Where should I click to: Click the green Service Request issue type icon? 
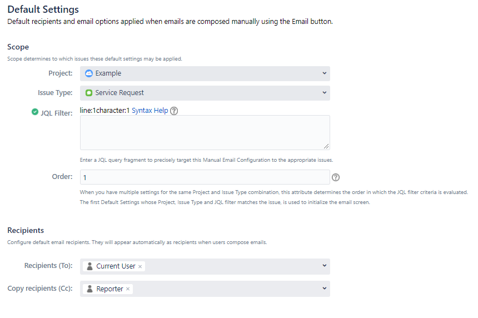tap(89, 93)
